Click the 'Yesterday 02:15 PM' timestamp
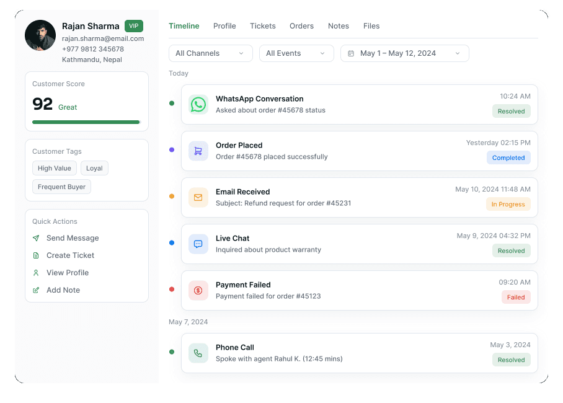This screenshot has height=403, width=563. tap(499, 143)
